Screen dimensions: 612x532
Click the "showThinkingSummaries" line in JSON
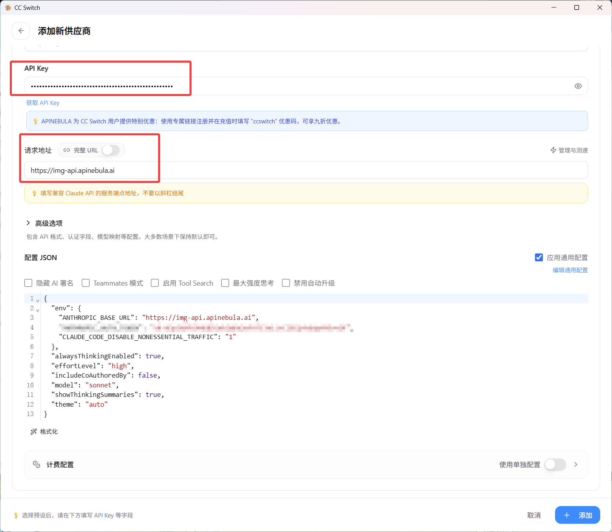click(108, 394)
